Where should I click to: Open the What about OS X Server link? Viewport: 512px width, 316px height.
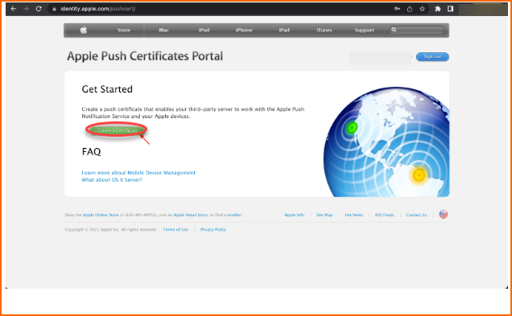tap(112, 179)
